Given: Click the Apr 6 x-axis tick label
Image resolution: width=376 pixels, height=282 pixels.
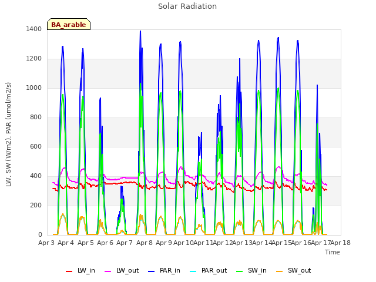Looking at the screenshot, I should (105, 243).
